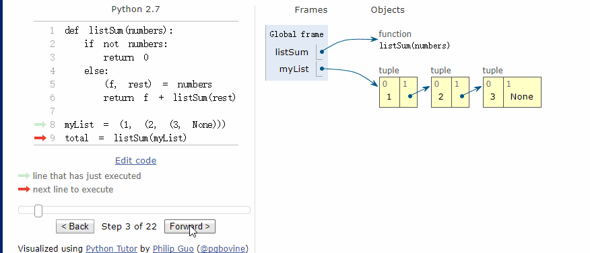Click the Back step button
This screenshot has width=590, height=253.
tap(75, 226)
